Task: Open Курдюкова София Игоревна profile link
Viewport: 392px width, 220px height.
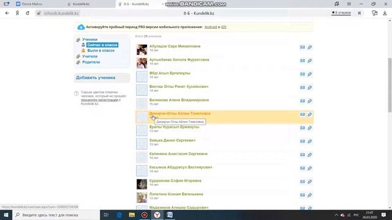Action: pos(175,181)
